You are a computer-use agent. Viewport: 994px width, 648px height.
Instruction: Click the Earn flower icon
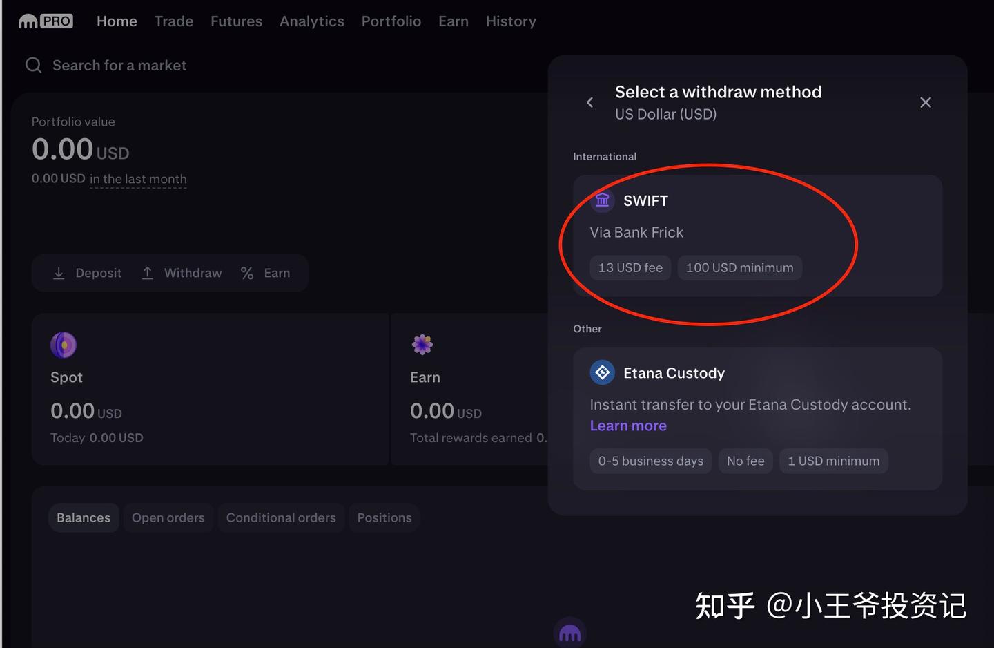coord(422,344)
